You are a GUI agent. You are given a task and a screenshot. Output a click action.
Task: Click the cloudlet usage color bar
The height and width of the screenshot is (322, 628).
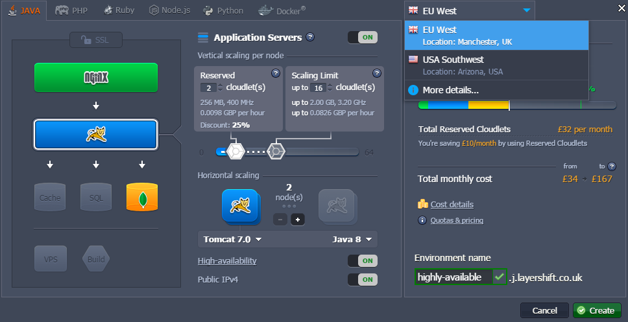coord(517,105)
